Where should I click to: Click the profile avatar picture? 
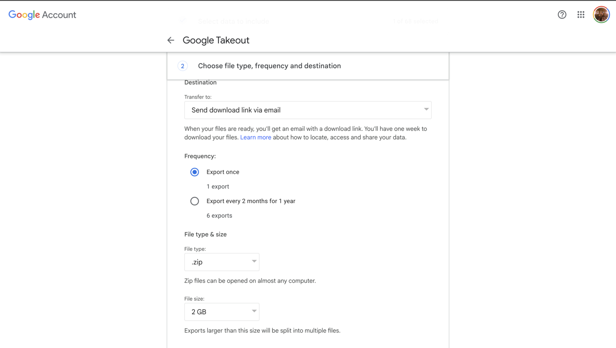[601, 14]
